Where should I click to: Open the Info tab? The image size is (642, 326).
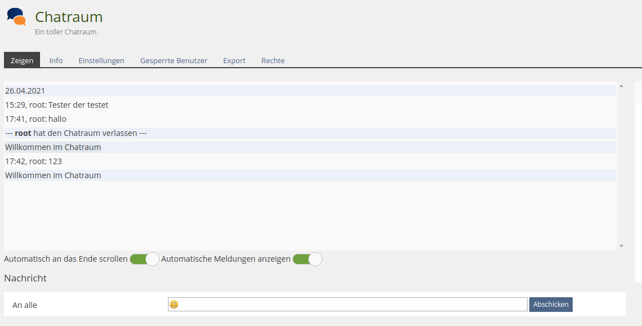pyautogui.click(x=56, y=60)
